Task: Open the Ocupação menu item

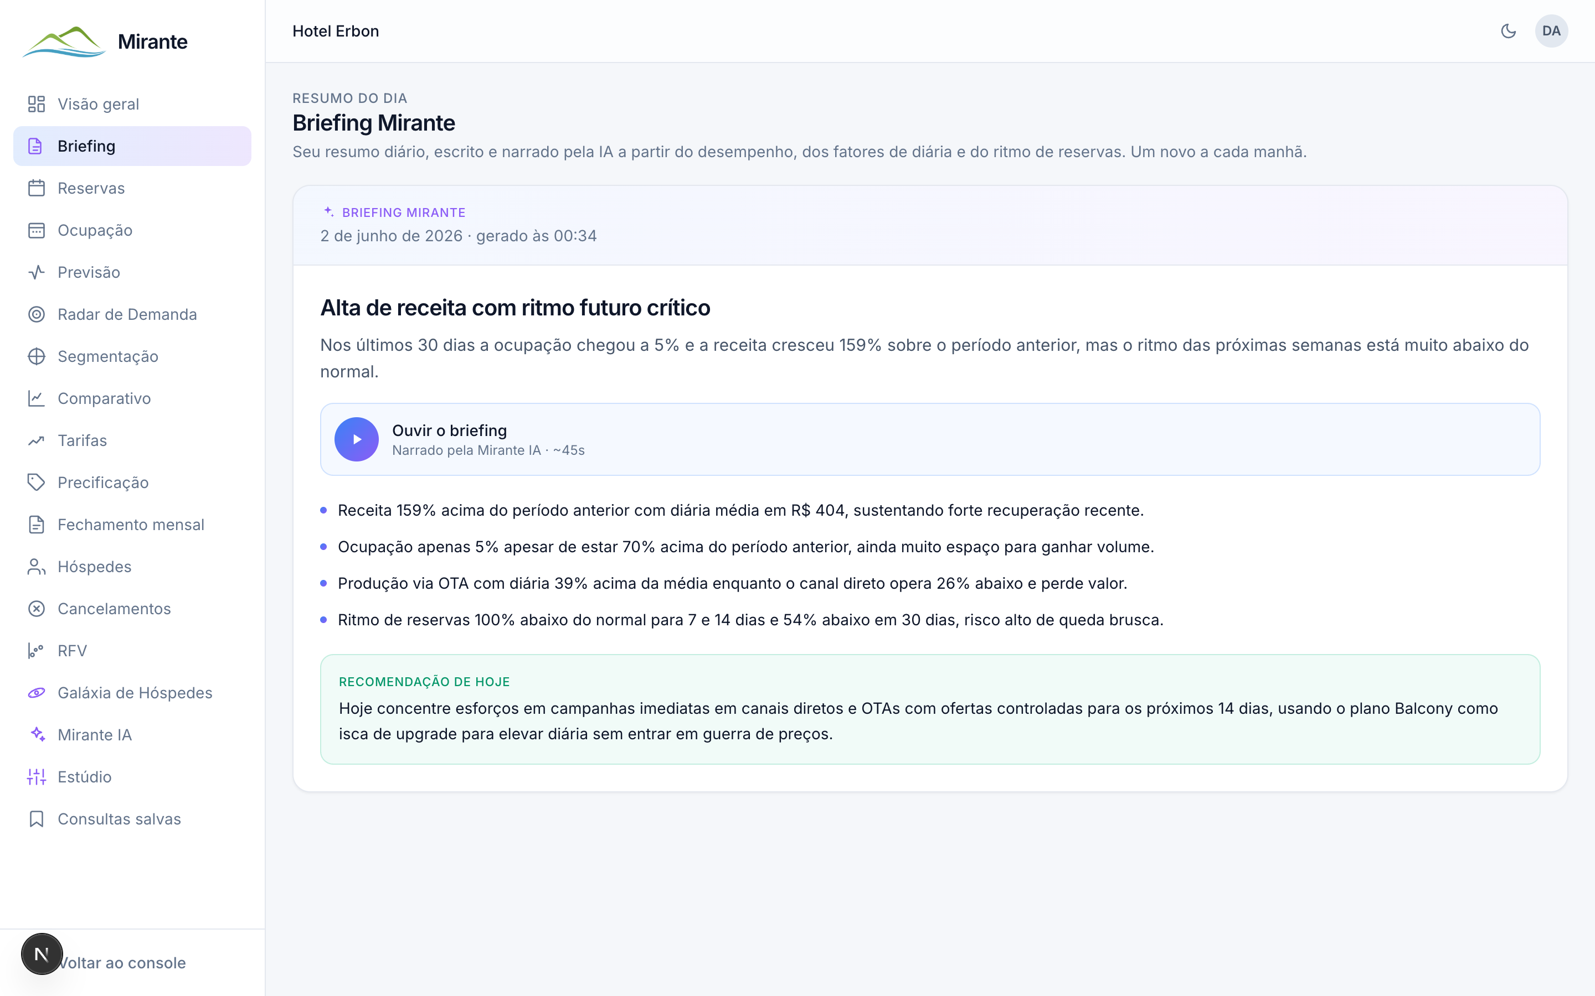Action: (132, 231)
